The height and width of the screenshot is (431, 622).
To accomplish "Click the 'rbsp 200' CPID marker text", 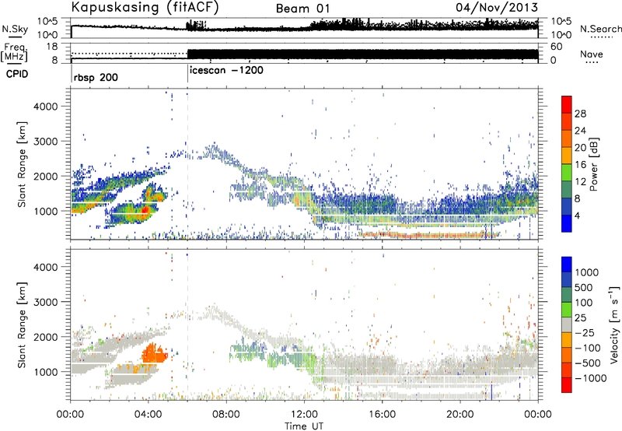I will tap(96, 77).
